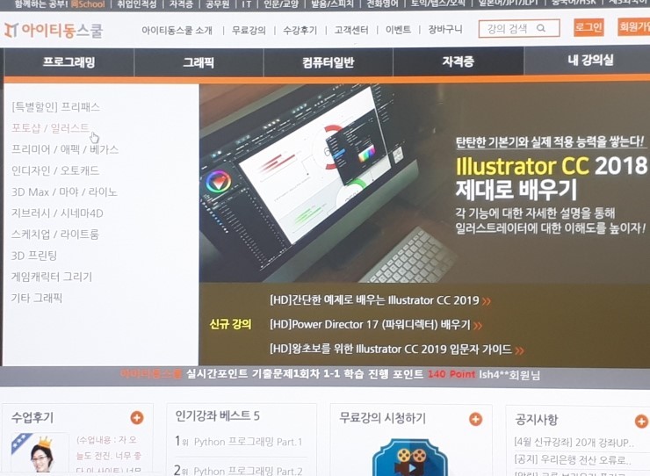Open 고객센터 link
Viewport: 650px width, 476px height.
351,30
